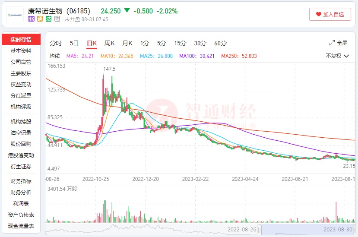The width and height of the screenshot is (358, 237).
Task: Switch to 15分 interval tab
Action: click(x=181, y=43)
